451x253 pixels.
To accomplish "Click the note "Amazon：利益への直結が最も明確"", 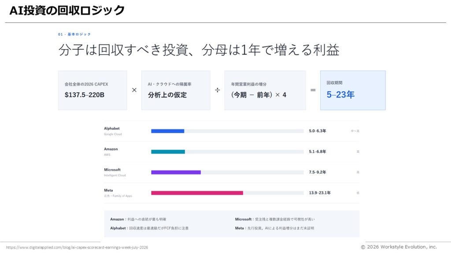I will click(138, 219).
